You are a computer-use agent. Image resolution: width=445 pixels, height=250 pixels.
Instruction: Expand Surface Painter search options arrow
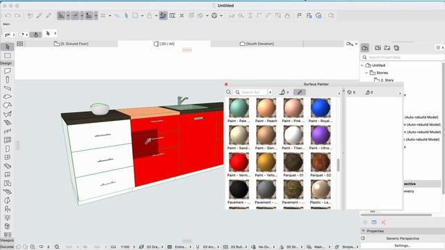click(270, 92)
